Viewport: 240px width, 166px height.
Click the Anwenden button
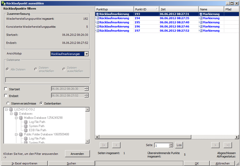(x=77, y=154)
